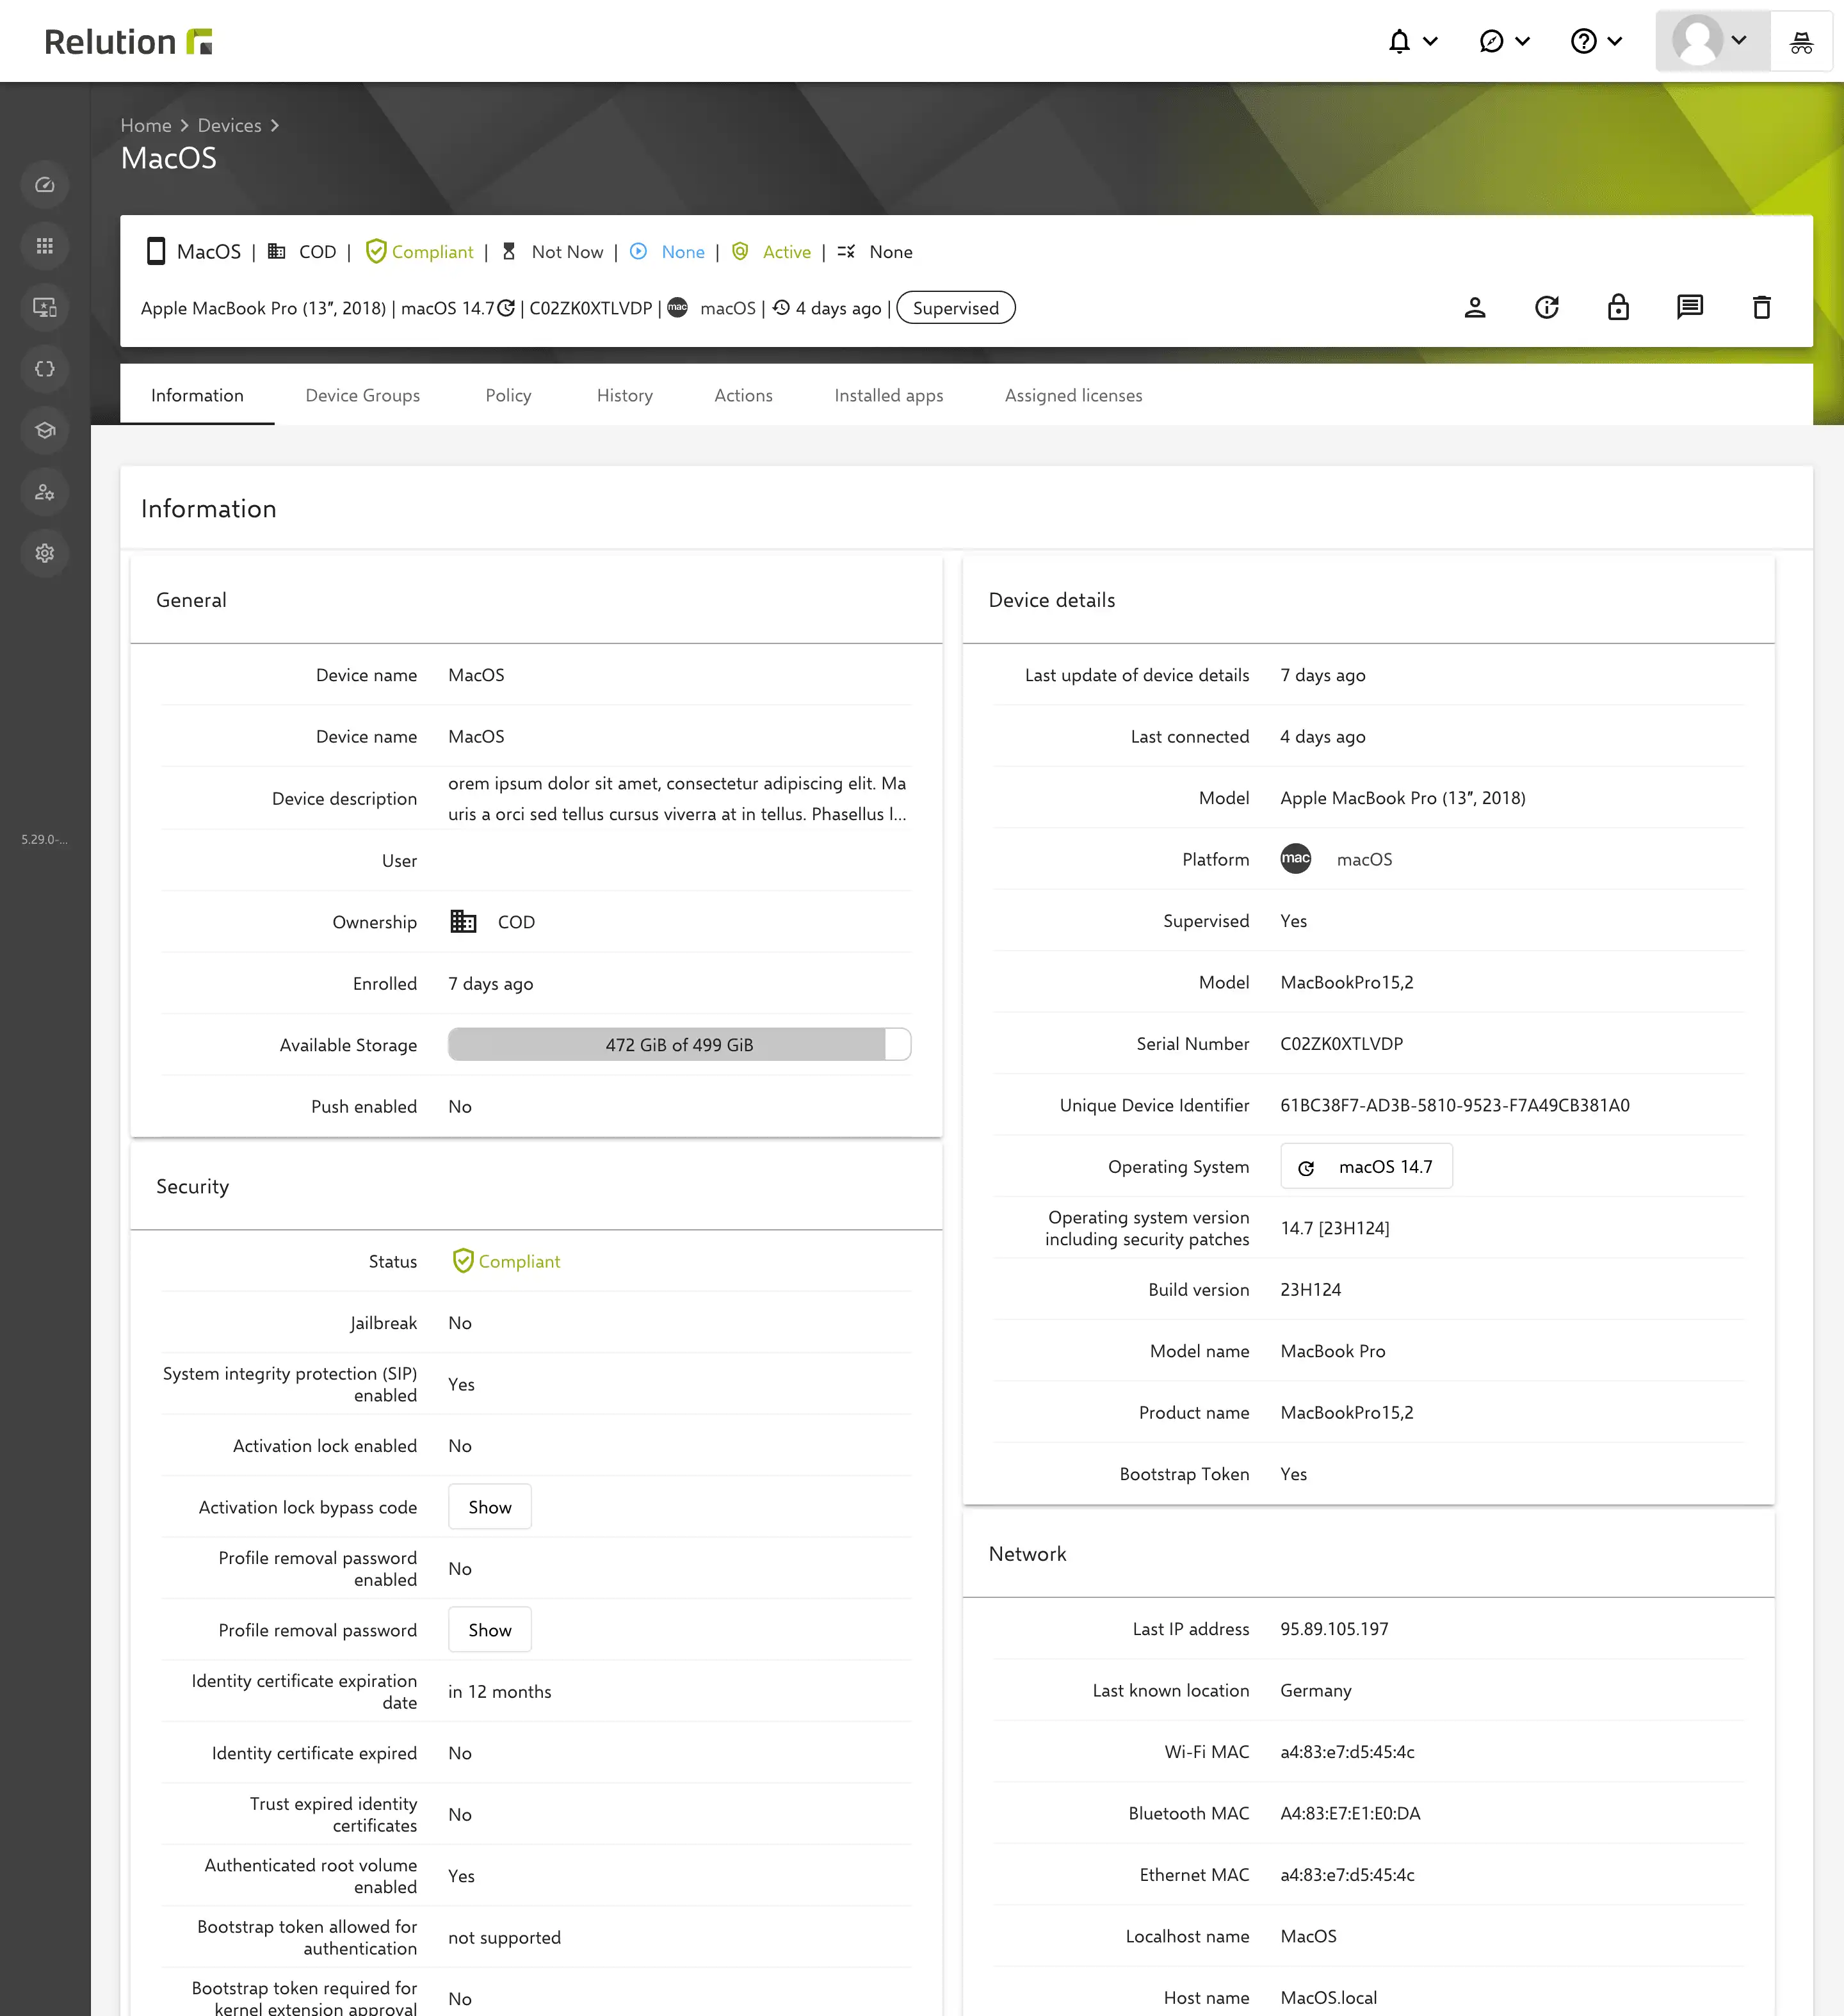Open the curly braces icon in sidebar
Screen dimensions: 1844x2016
[45, 369]
